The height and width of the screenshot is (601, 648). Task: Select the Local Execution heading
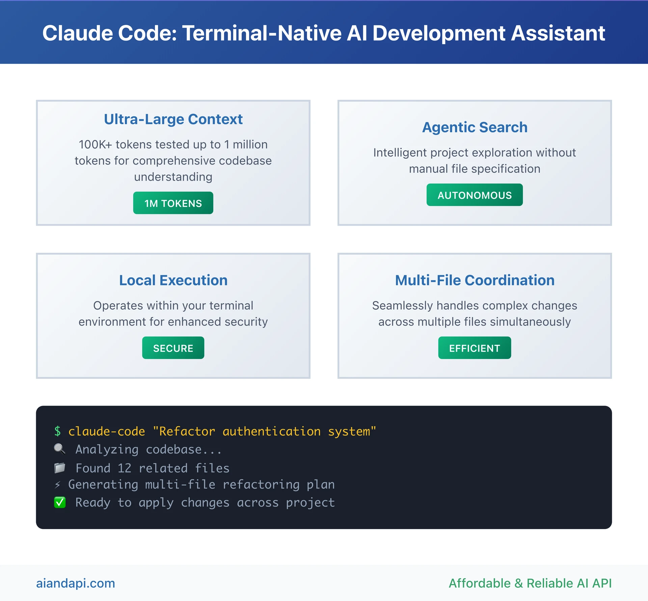click(173, 280)
